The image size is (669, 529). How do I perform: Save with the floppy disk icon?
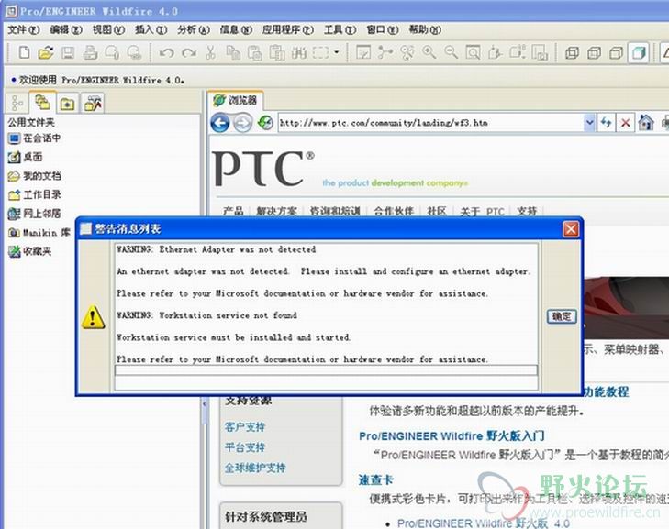point(68,52)
